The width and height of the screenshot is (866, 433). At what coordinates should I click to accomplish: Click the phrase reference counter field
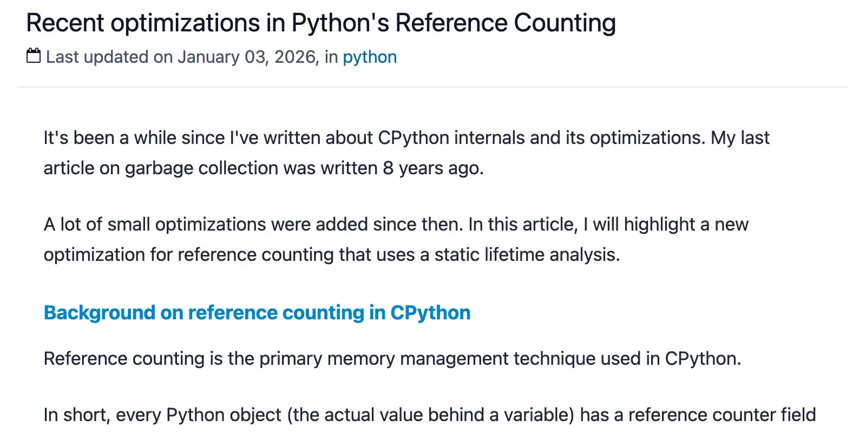pyautogui.click(x=721, y=415)
